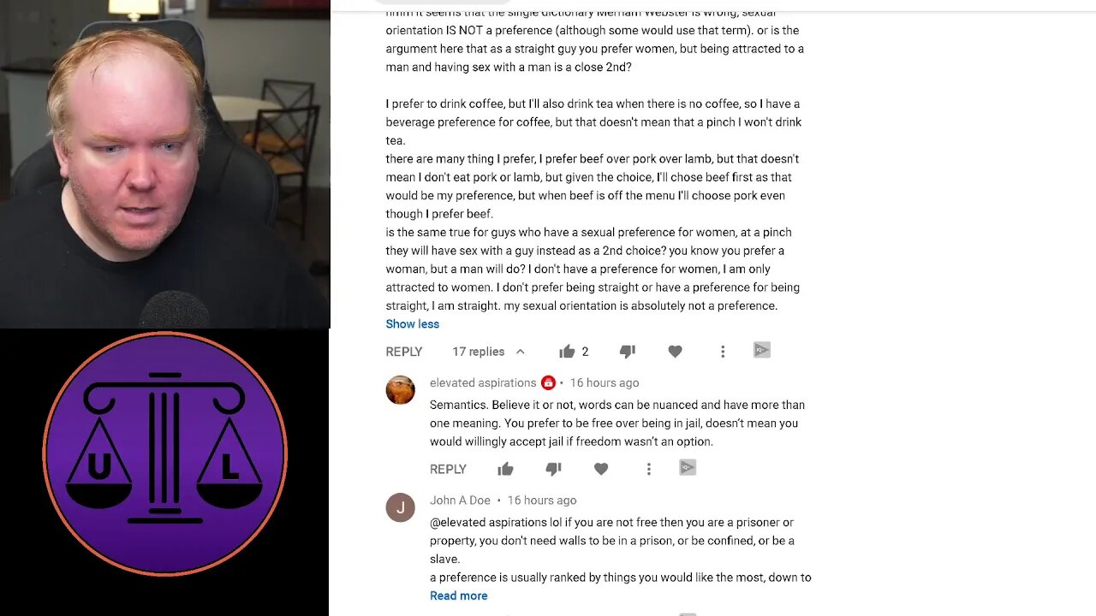Image resolution: width=1096 pixels, height=616 pixels.
Task: Dislike the top long comment
Action: (x=628, y=352)
